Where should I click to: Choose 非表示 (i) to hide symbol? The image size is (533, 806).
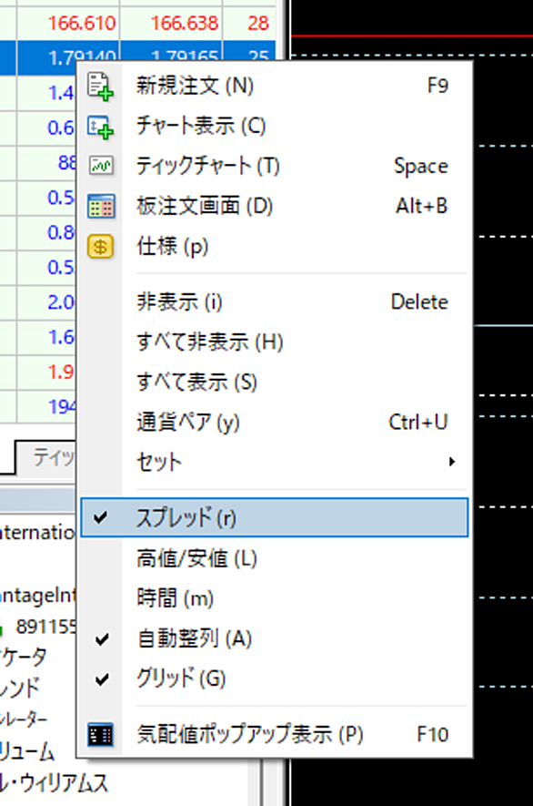pos(274,301)
